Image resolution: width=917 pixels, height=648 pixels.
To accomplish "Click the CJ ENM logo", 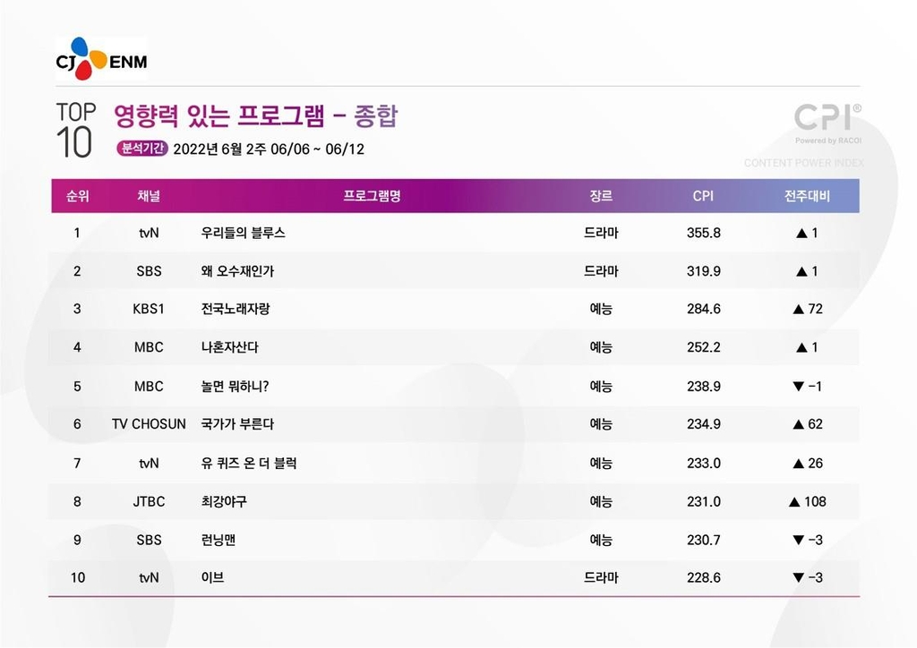I will pos(101,58).
